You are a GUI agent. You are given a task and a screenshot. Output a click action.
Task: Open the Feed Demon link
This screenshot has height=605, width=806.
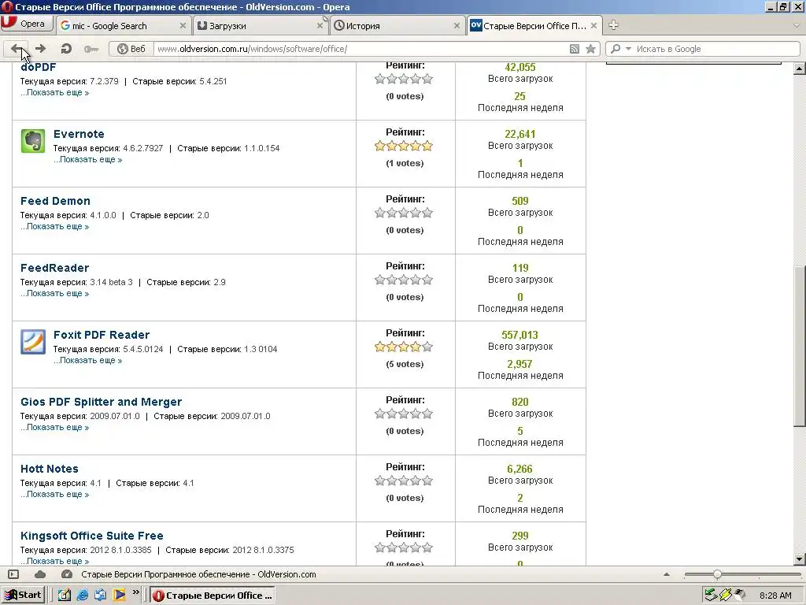pyautogui.click(x=56, y=201)
